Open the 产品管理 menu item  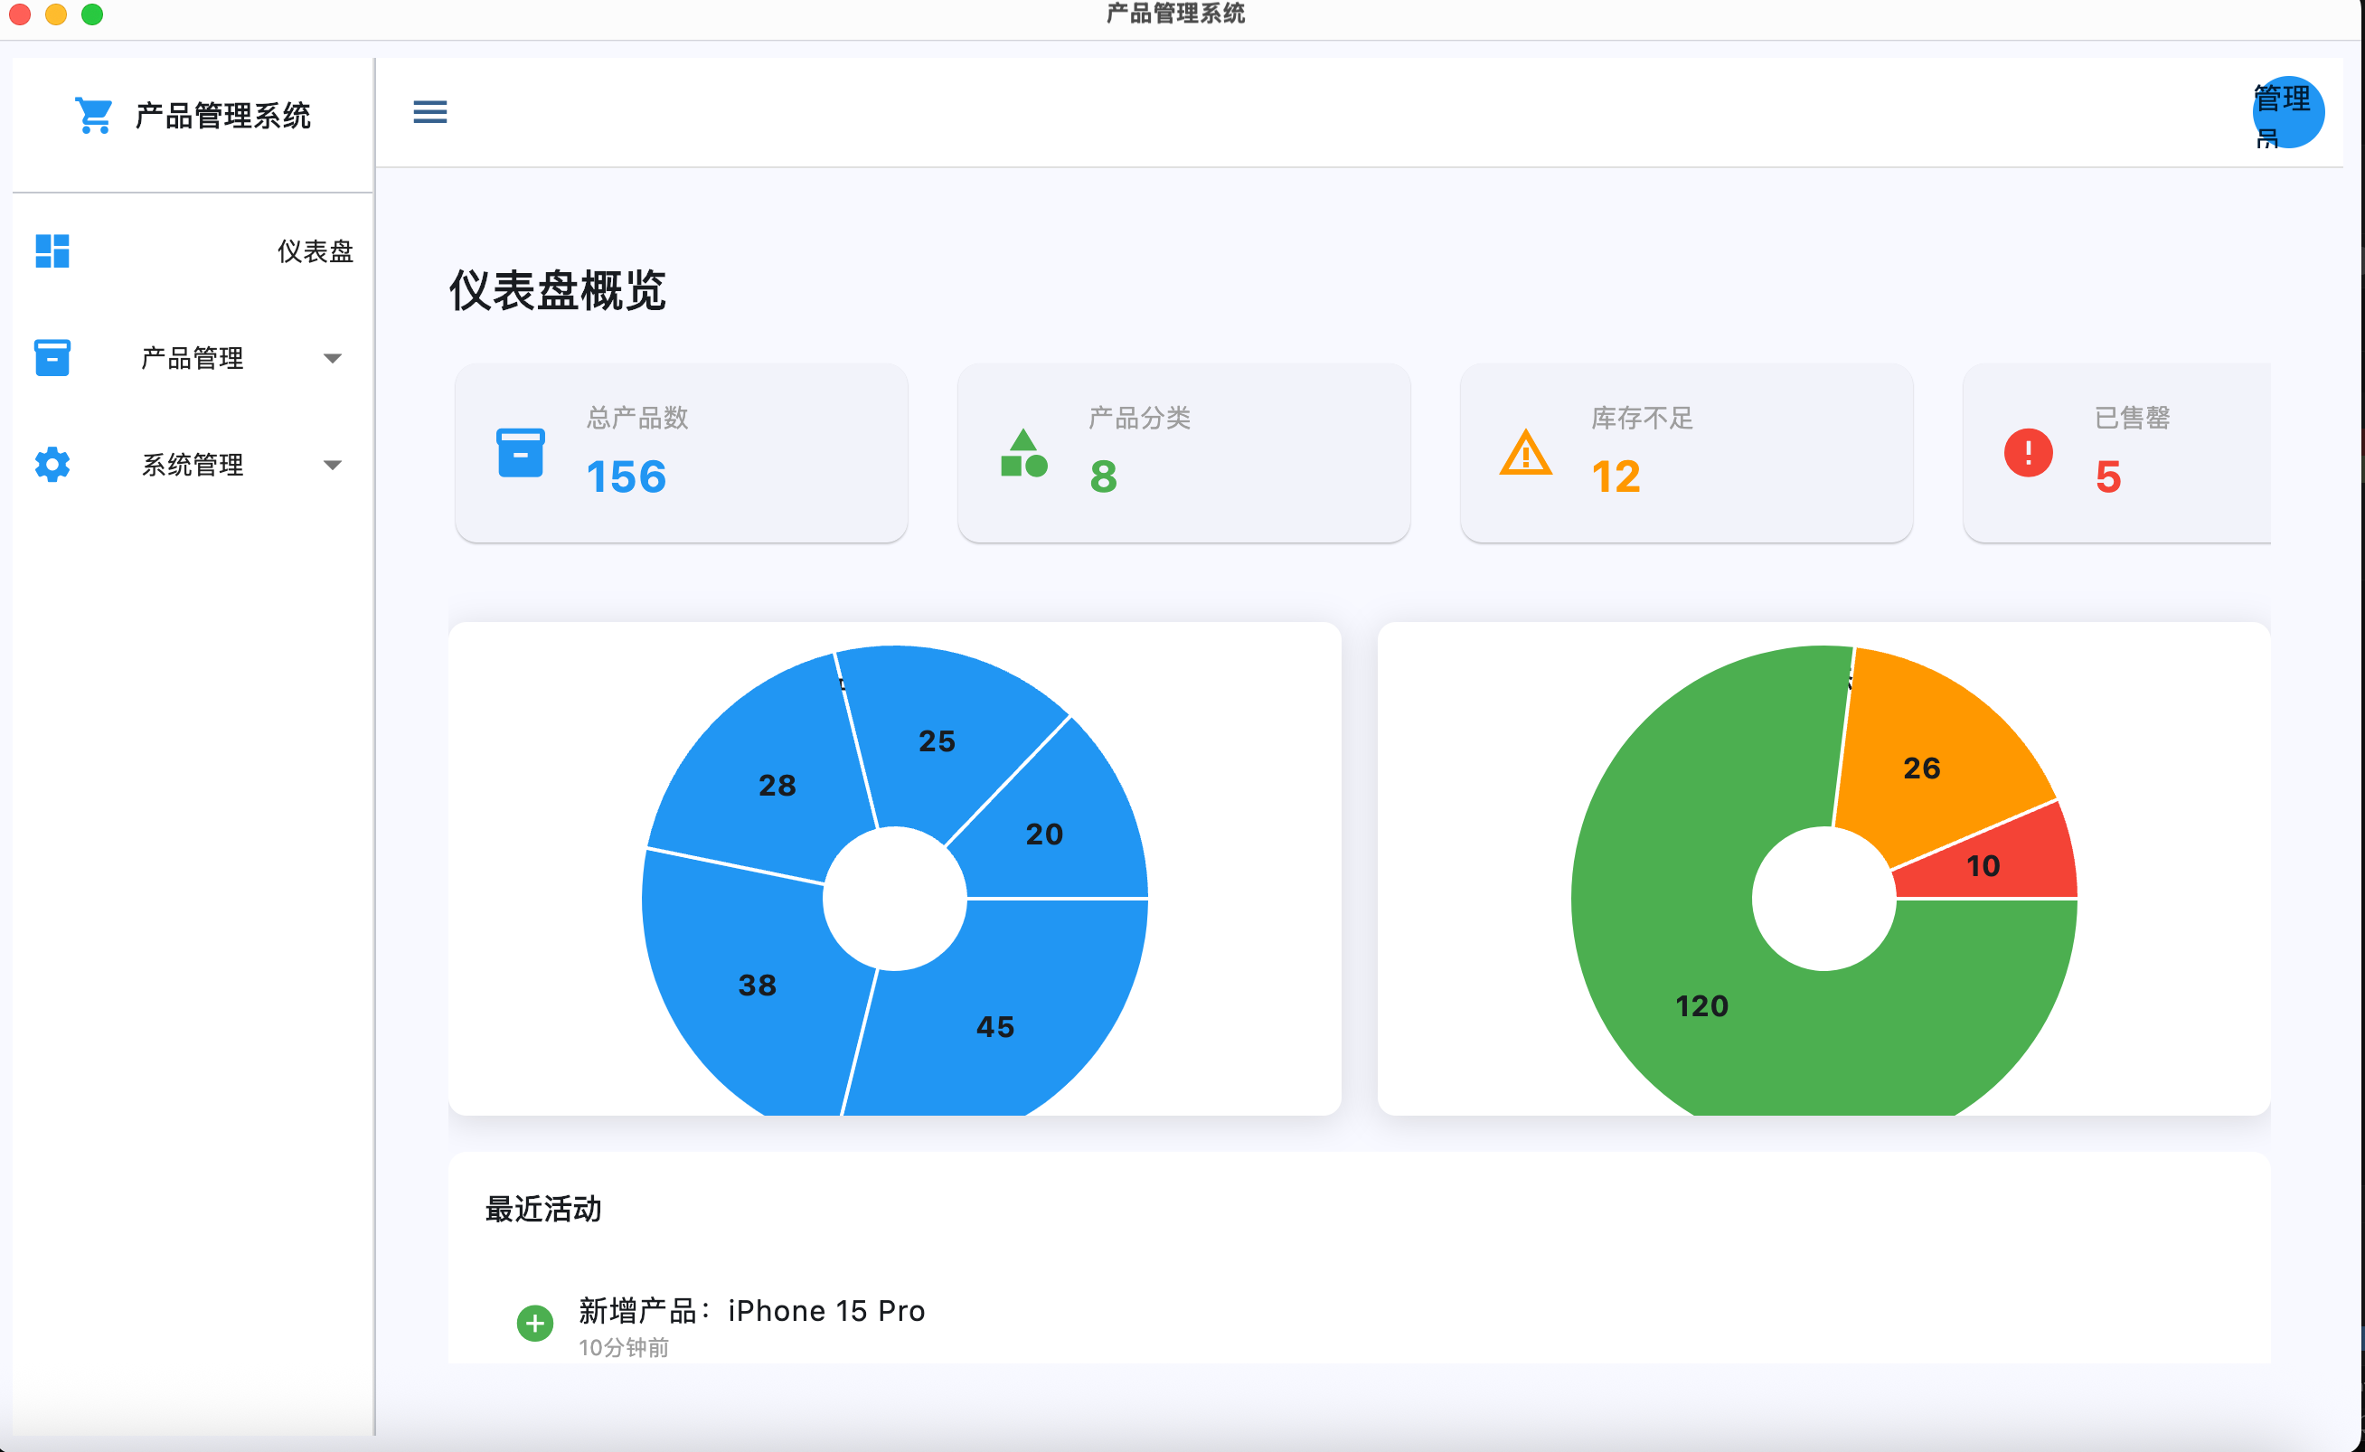[192, 358]
